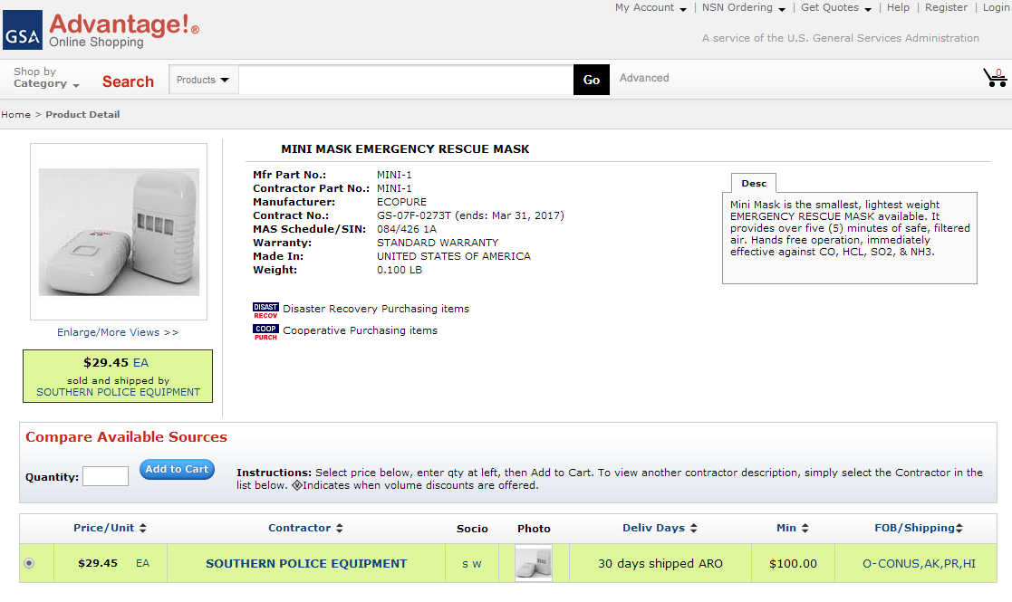The image size is (1012, 602).
Task: Click the Product Detail breadcrumb text
Action: (x=82, y=115)
